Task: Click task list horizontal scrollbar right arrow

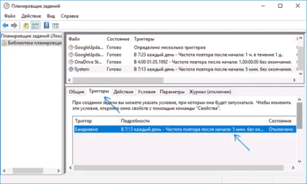Action: 294,80
